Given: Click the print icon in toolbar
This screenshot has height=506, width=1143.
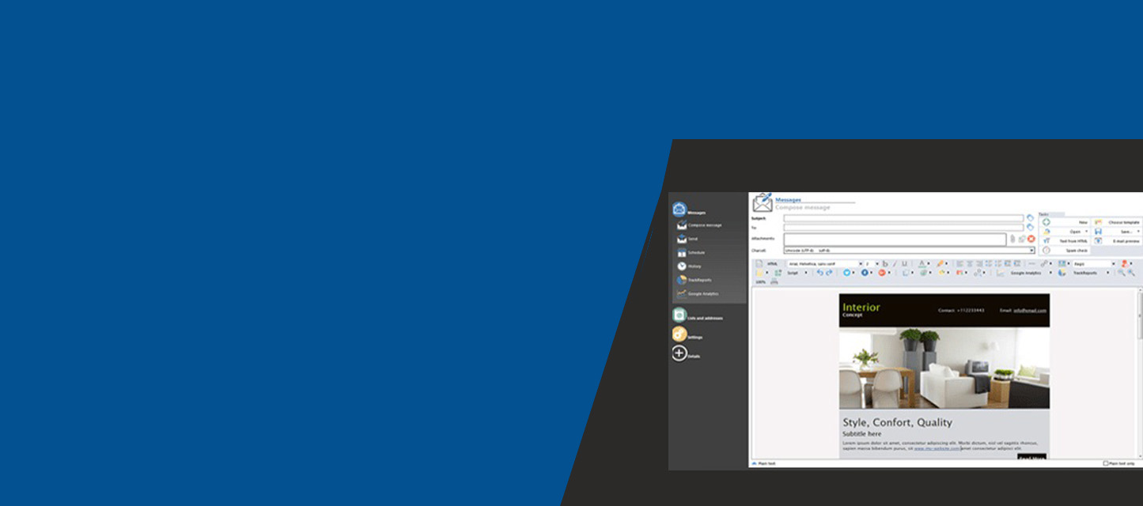Looking at the screenshot, I should (x=774, y=281).
